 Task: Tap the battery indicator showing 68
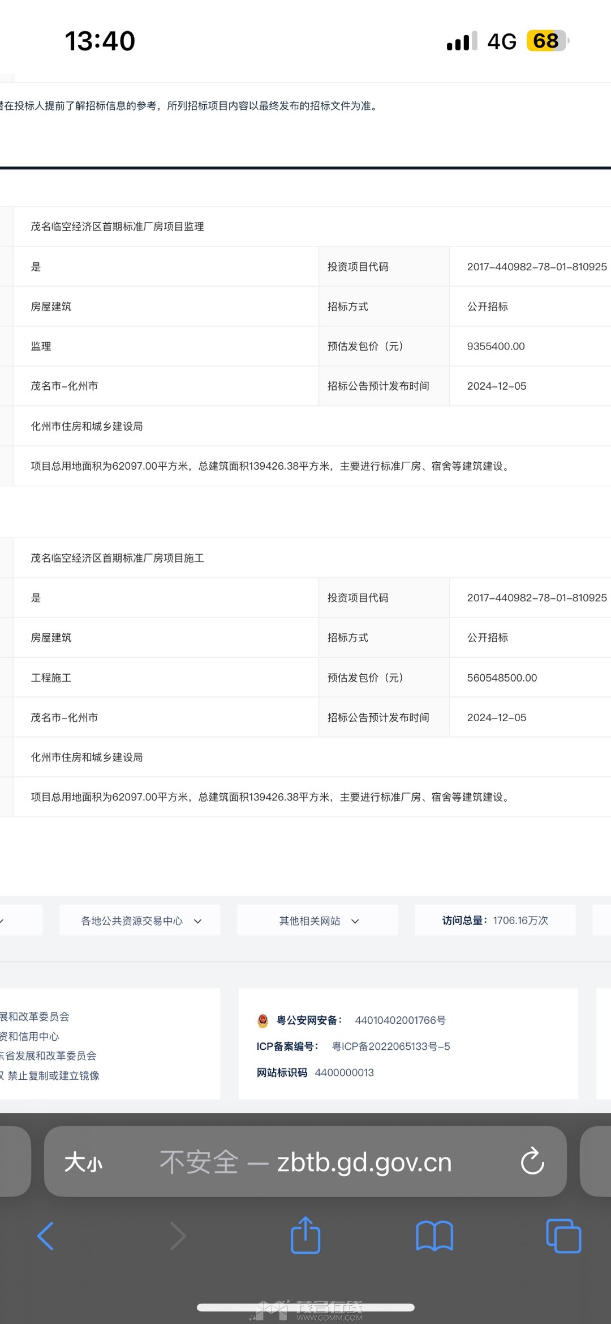547,41
